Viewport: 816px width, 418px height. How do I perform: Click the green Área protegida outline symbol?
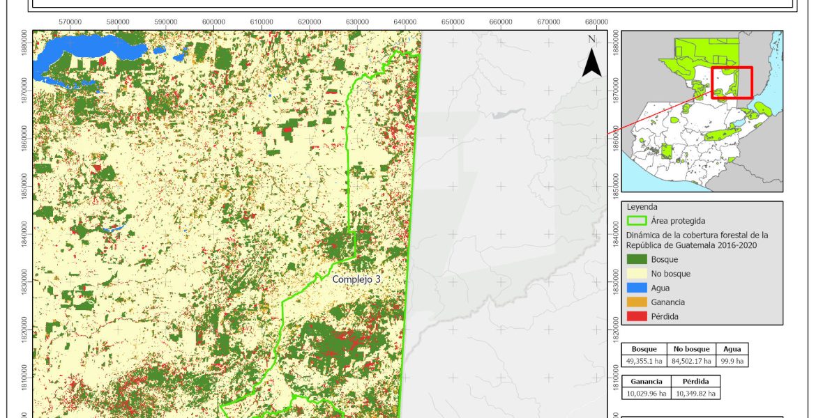click(x=635, y=221)
